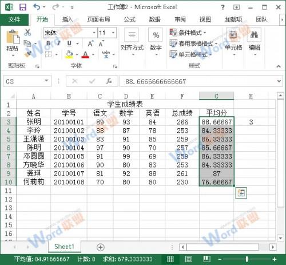
Task: Open Conditional Formatting (条件格式)
Action: [x=188, y=33]
